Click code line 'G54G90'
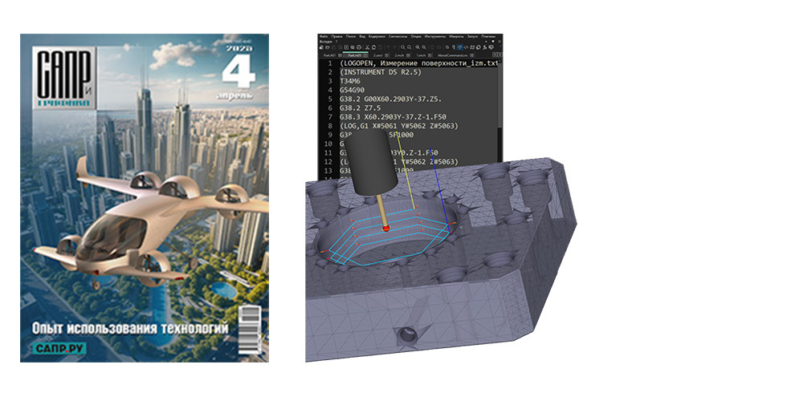 point(353,91)
